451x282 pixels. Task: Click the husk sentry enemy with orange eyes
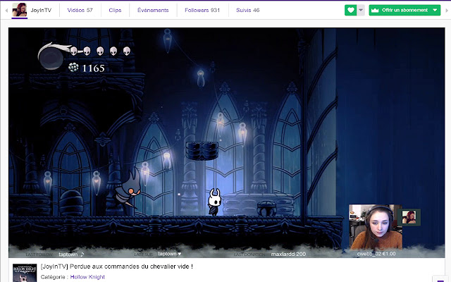tap(128, 190)
